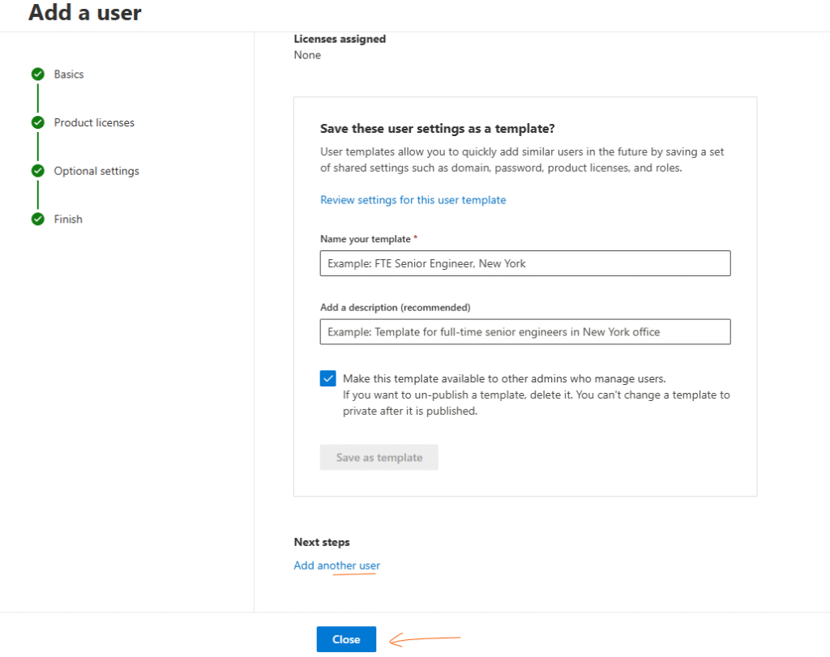Click the Add a user page title
The width and height of the screenshot is (830, 657).
coord(85,13)
